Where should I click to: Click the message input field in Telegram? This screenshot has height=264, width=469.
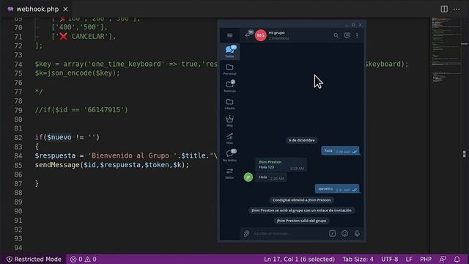coord(289,233)
